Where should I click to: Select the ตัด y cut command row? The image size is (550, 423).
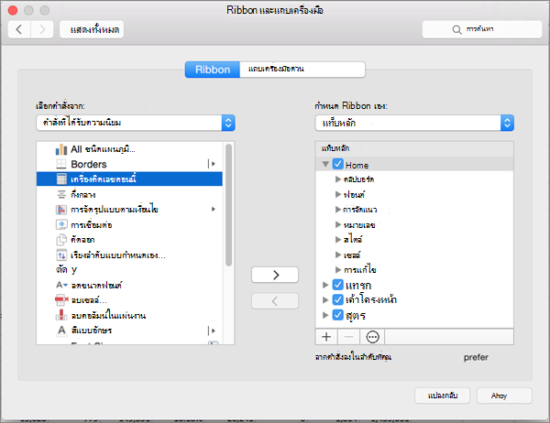pos(129,269)
